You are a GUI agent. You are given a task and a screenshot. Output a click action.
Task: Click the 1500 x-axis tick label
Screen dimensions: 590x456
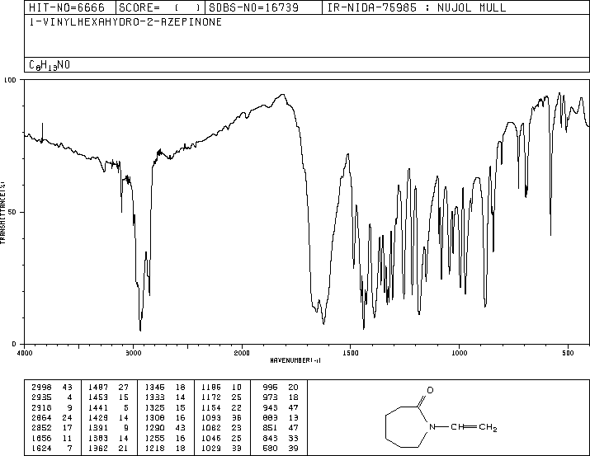pos(351,353)
